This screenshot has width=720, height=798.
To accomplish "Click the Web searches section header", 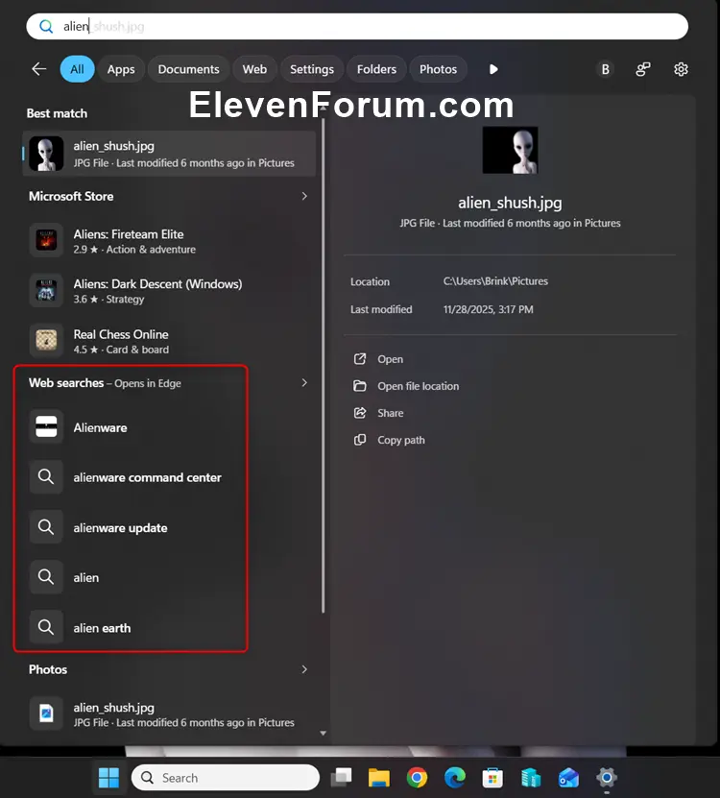I will tap(105, 383).
